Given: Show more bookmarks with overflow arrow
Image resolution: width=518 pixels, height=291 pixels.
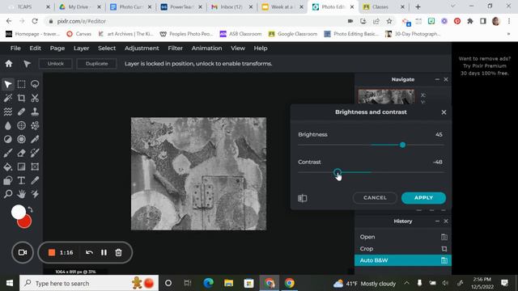Looking at the screenshot, I should [508, 34].
